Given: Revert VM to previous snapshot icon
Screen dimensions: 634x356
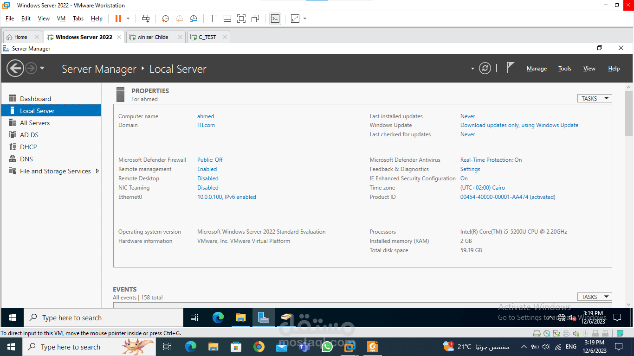Looking at the screenshot, I should click(180, 19).
